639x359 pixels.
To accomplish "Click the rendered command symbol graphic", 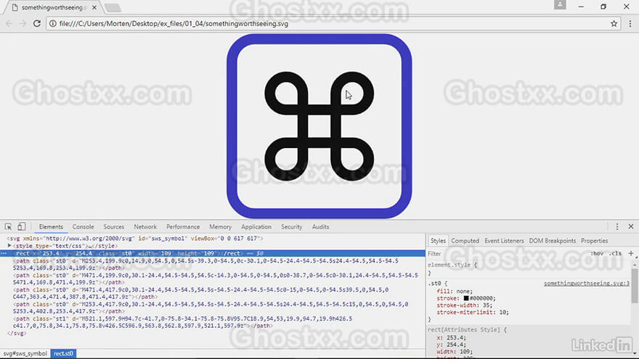I will point(319,126).
